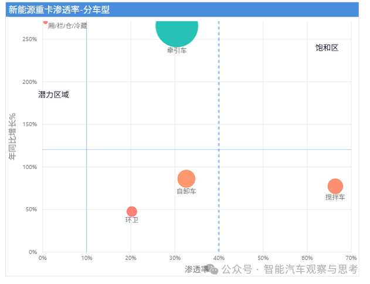Click the WeChat logo icon in the watermark

click(x=214, y=269)
